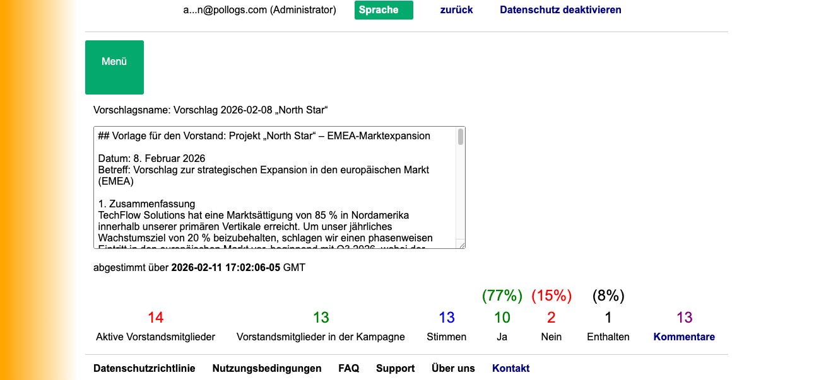Click the Aktive Vorstandsmitglieder count 14
The image size is (814, 380).
[x=155, y=318]
